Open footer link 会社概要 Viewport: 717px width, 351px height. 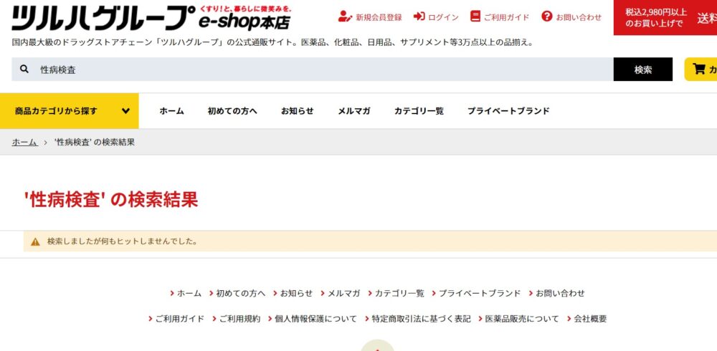[590, 319]
